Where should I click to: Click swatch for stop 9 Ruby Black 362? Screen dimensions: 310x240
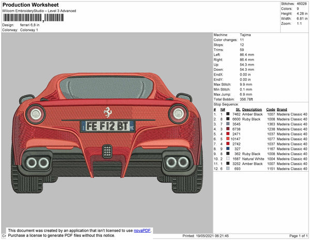[228, 154]
